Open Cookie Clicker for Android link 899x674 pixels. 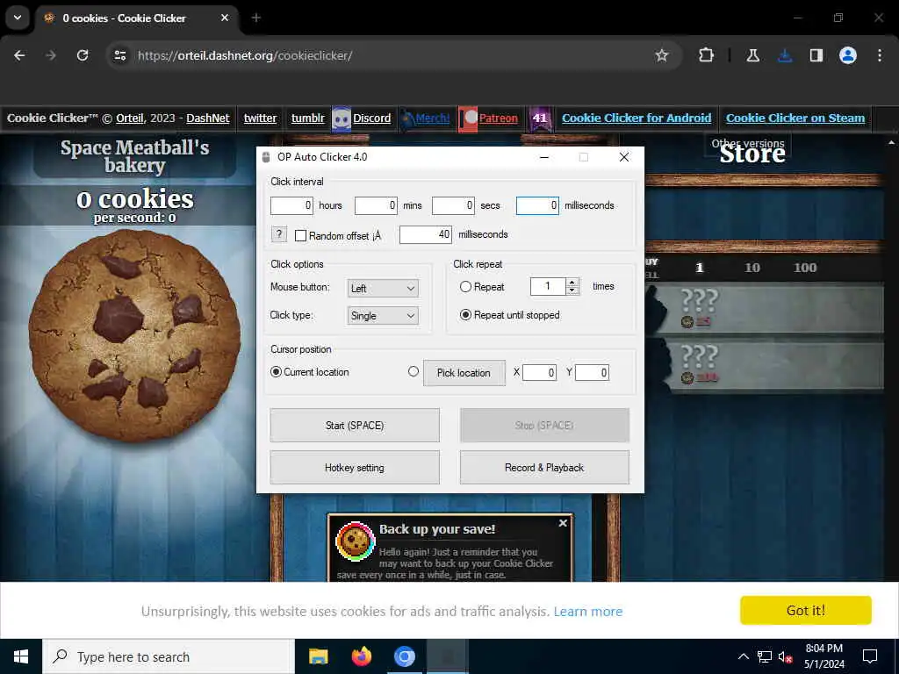[x=636, y=118]
